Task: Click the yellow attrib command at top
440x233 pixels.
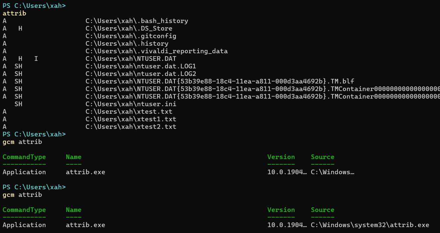Action: (x=14, y=13)
